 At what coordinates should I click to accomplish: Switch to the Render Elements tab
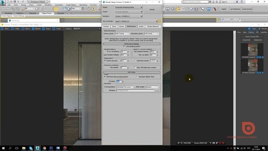click(153, 26)
